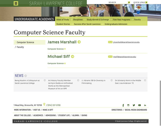The image size is (161, 126).
Task: Open Directories footer link
Action: 117,110
